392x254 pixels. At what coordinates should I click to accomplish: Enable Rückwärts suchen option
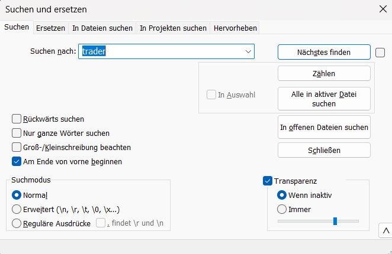pos(17,119)
